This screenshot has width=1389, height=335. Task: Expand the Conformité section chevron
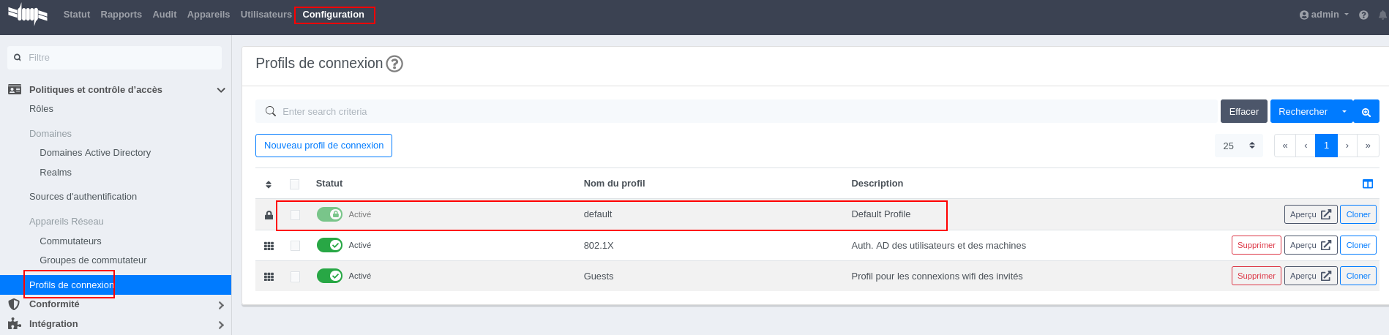click(x=221, y=305)
